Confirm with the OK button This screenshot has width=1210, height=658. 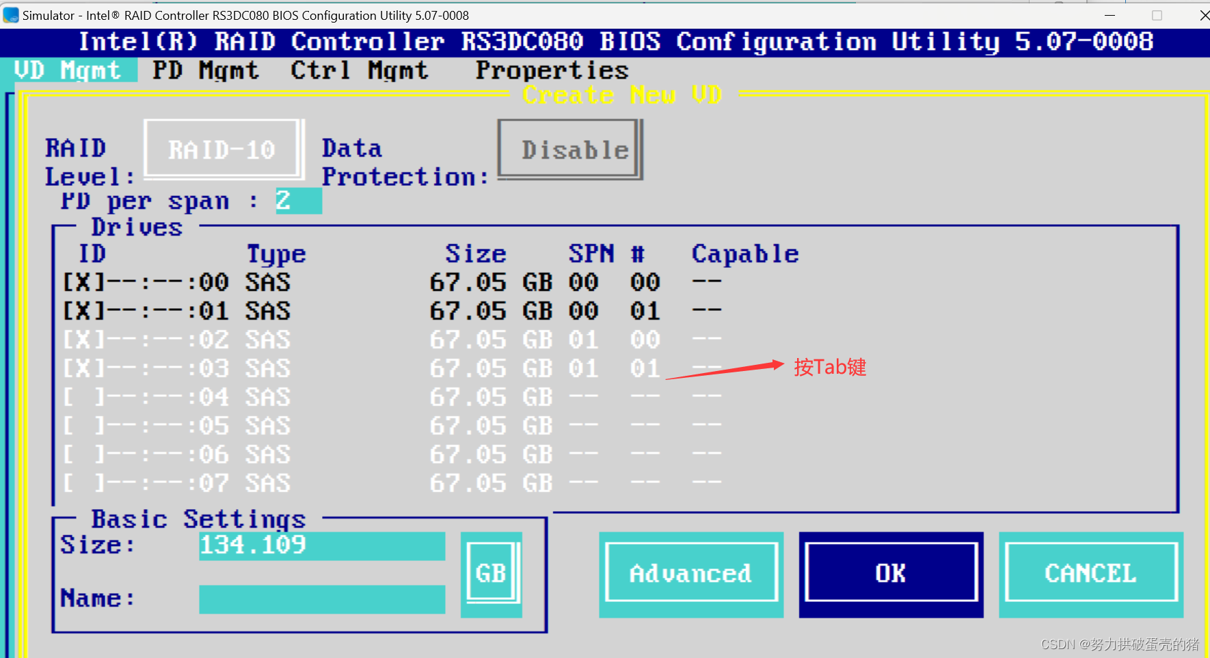[891, 574]
